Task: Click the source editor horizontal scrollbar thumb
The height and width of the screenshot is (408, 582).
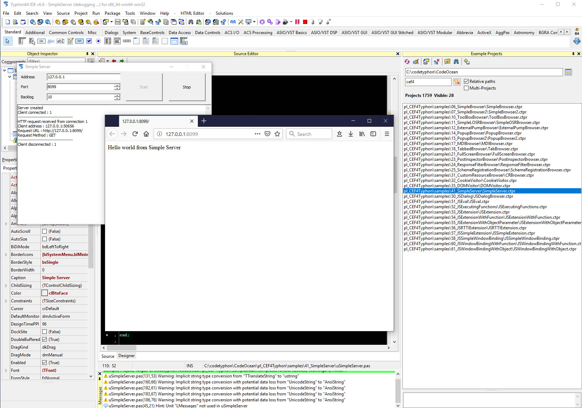Action: pos(122,348)
